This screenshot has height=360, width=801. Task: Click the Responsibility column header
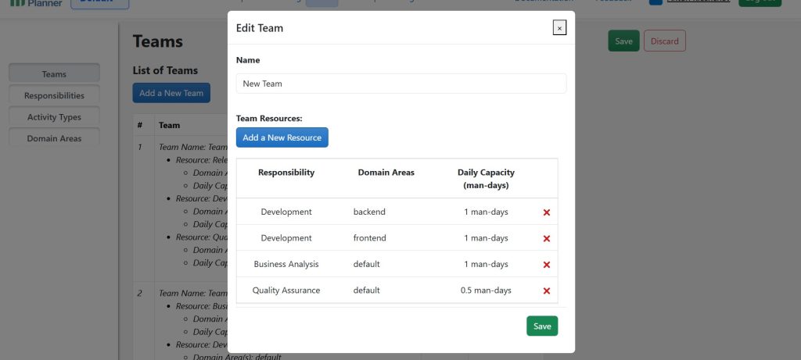[286, 173]
